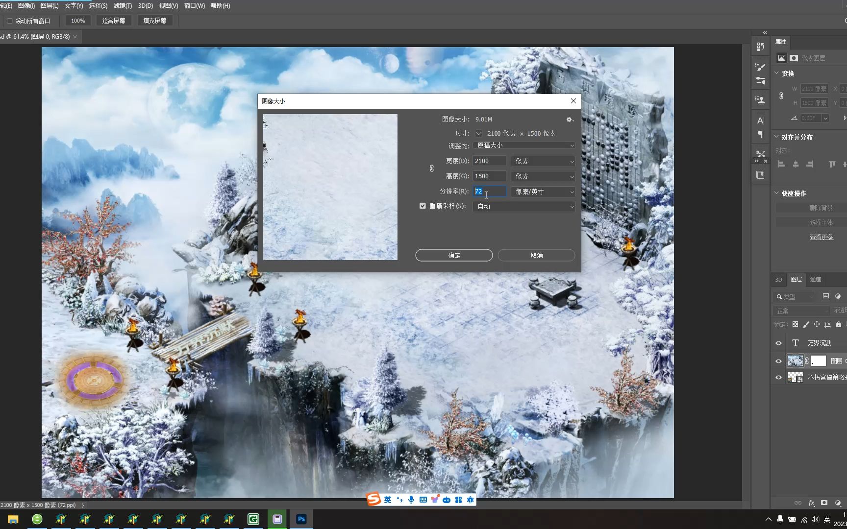This screenshot has height=529, width=847.
Task: Open the Brushes panel icon
Action: coord(760,80)
